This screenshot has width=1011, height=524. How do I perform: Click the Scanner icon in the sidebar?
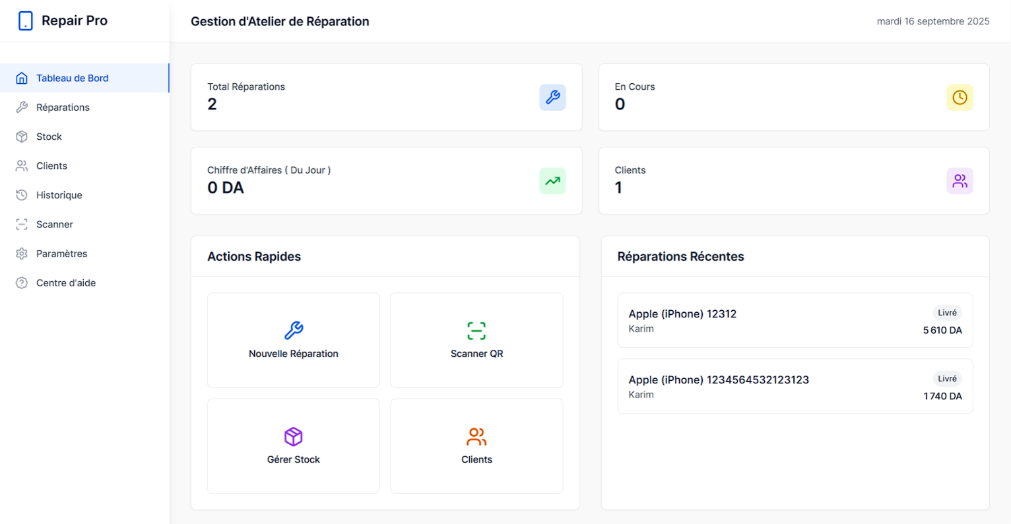(22, 224)
